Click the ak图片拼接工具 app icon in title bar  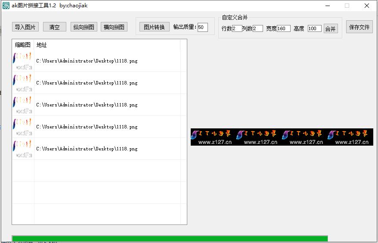pyautogui.click(x=6, y=6)
